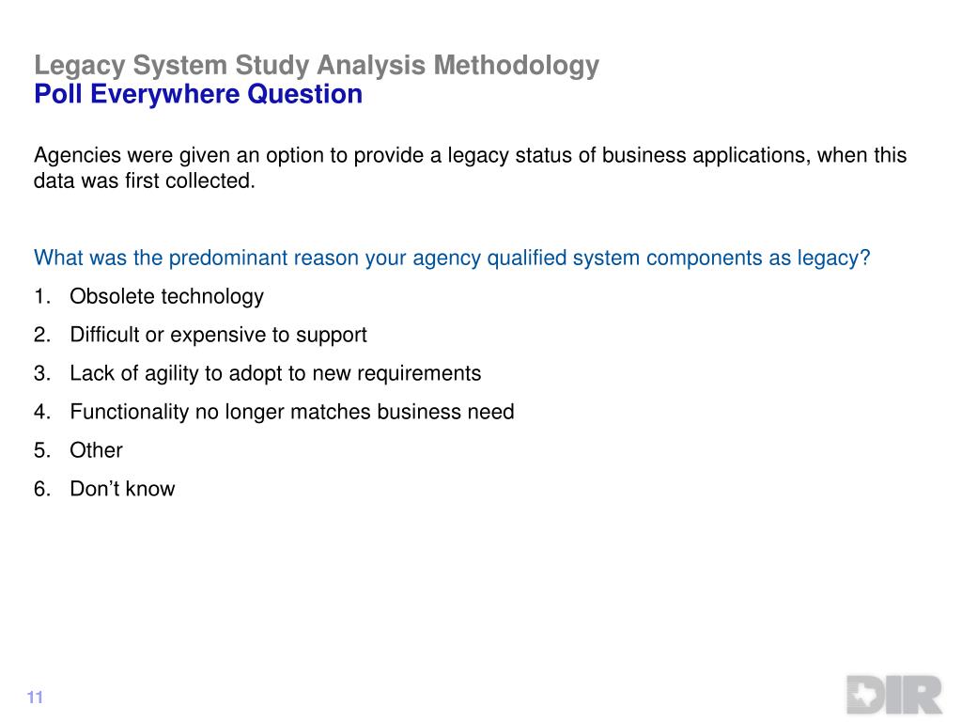Click the predominant reason question text
This screenshot has height=722, width=962.
pos(452,258)
